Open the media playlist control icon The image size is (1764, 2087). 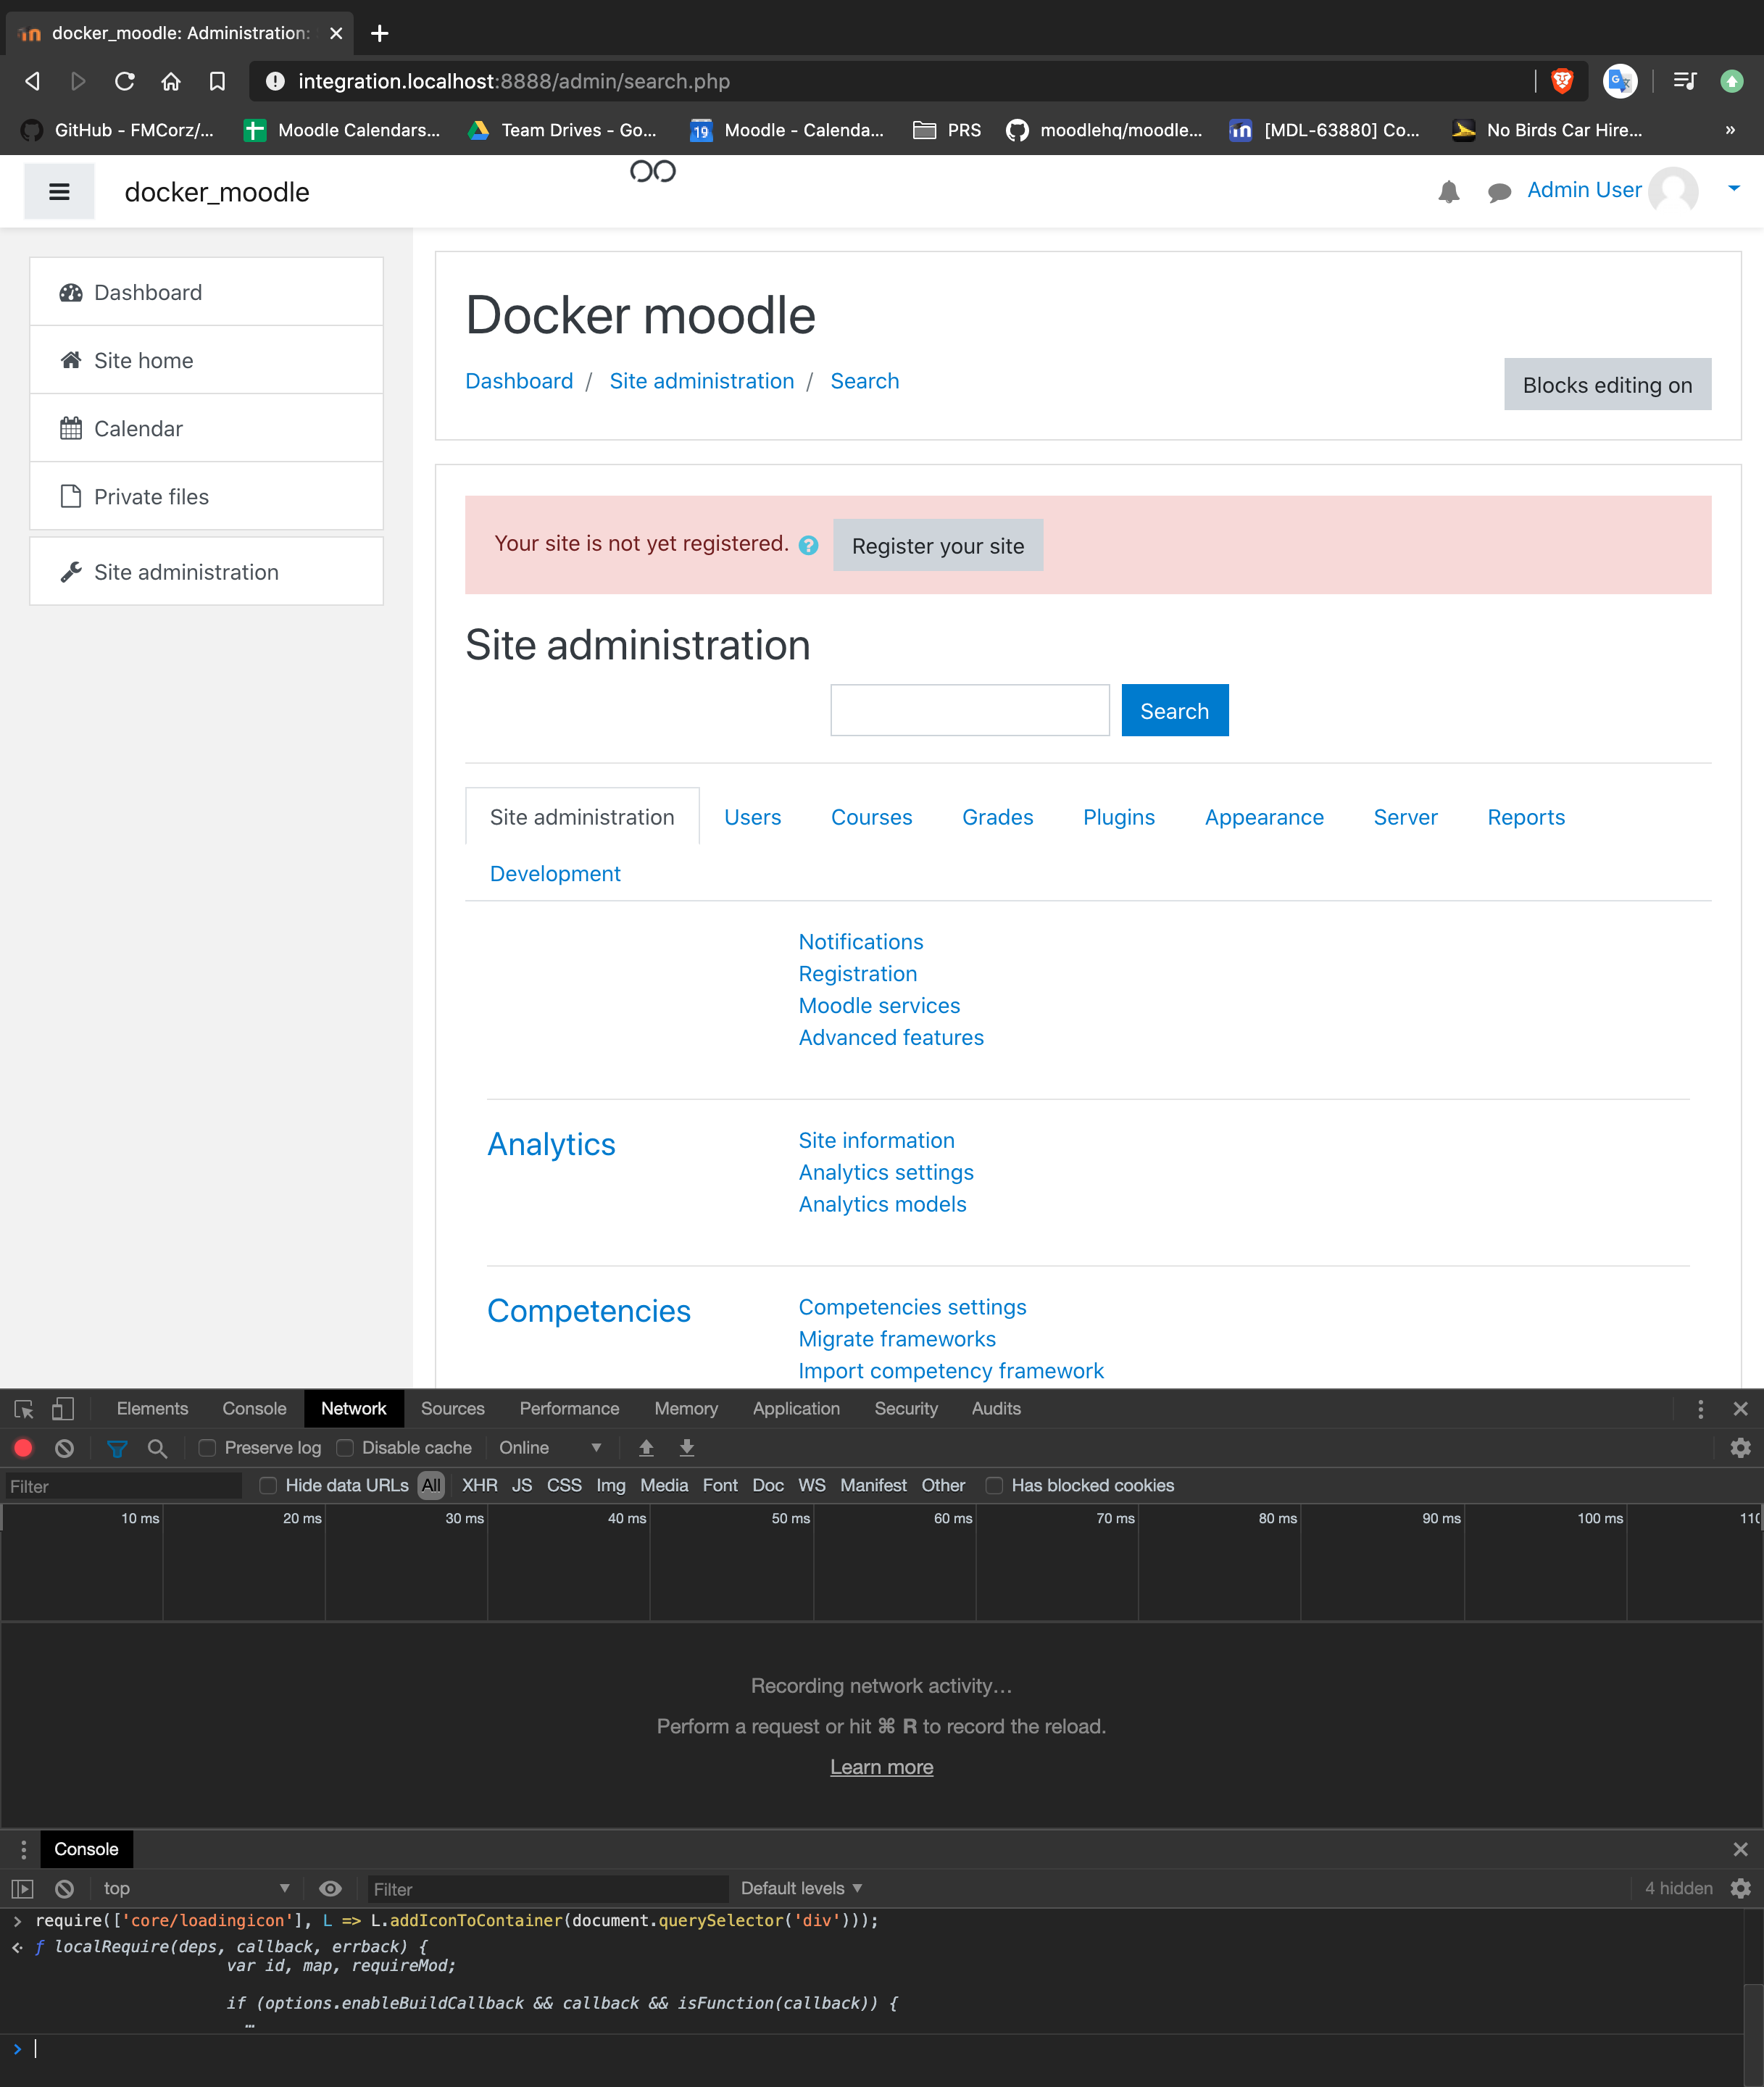[1685, 81]
